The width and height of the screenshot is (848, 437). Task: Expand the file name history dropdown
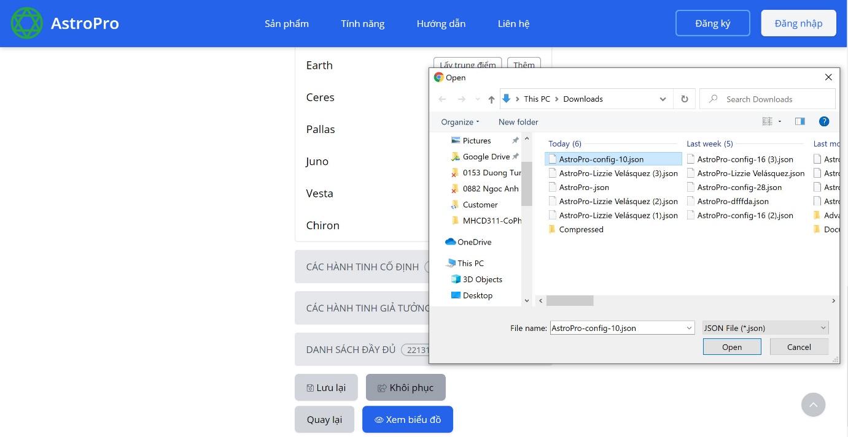[x=689, y=328]
